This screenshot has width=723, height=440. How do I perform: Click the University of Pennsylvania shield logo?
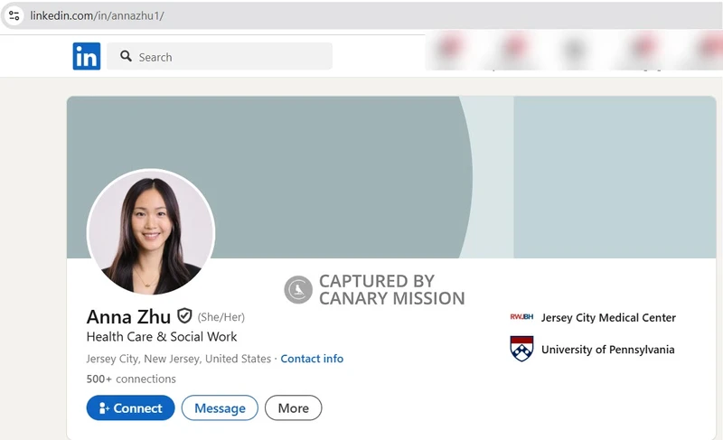521,349
